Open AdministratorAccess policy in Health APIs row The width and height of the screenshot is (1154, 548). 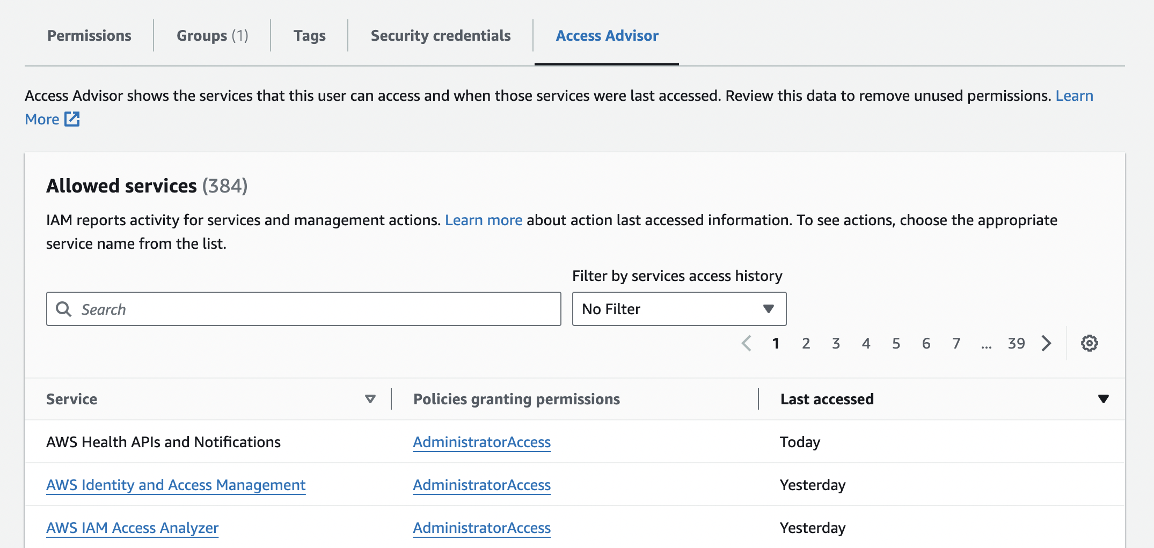481,442
